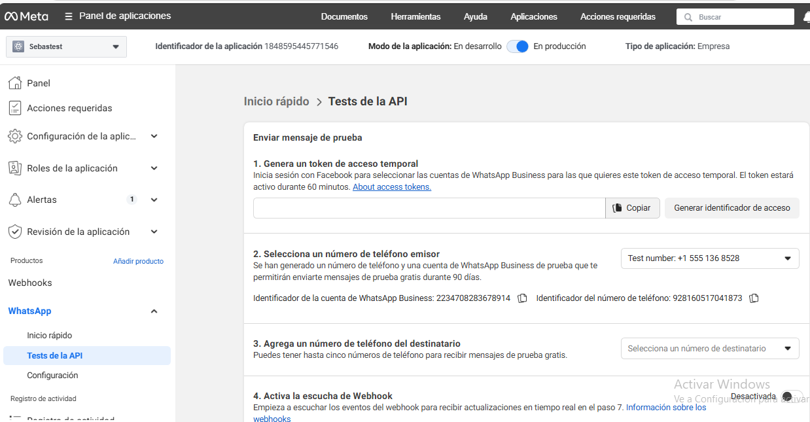Open the Sebastest app selector dropdown

(66, 46)
